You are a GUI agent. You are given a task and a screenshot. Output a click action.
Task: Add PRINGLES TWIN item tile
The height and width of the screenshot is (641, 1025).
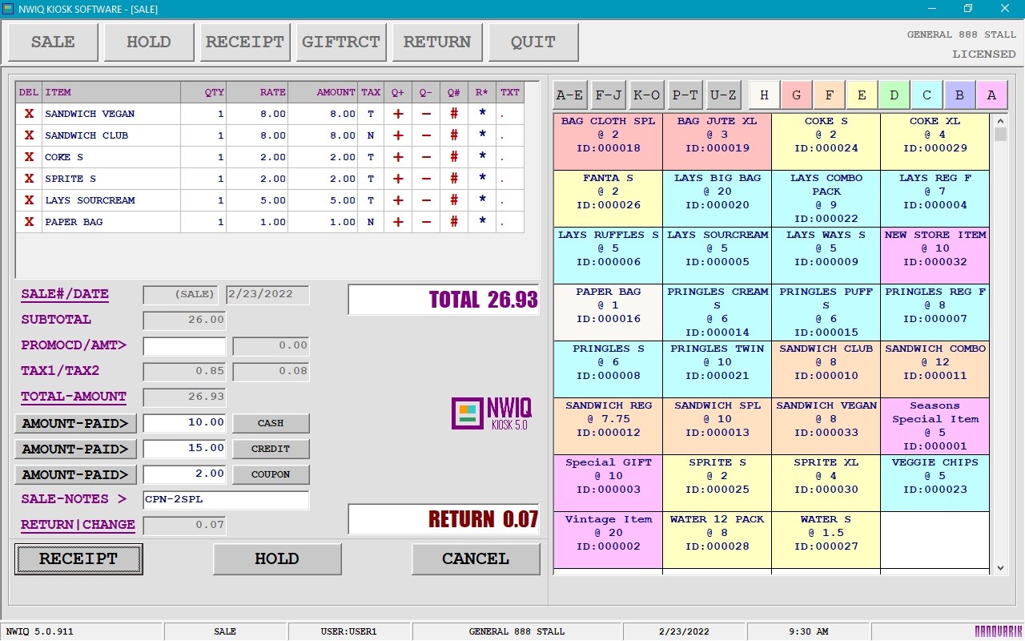pos(717,369)
